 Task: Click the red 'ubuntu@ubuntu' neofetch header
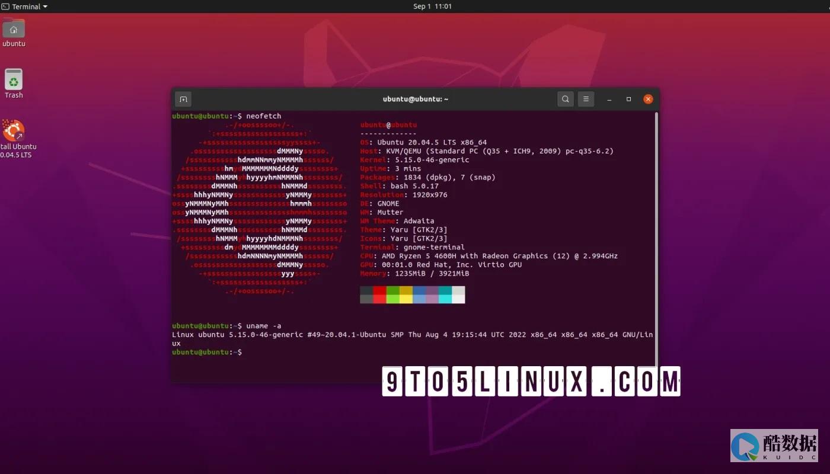pos(388,125)
